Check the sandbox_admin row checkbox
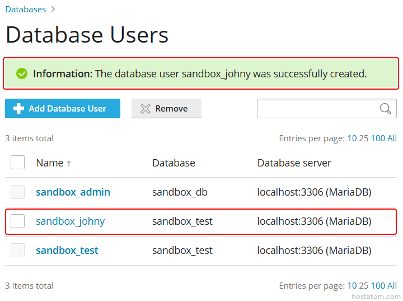The width and height of the screenshot is (403, 301). [x=18, y=192]
